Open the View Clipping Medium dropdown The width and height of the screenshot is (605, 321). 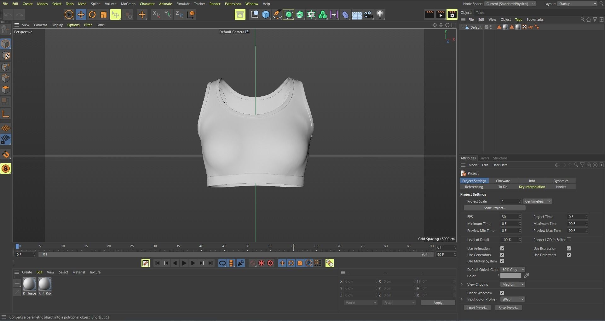coord(513,284)
